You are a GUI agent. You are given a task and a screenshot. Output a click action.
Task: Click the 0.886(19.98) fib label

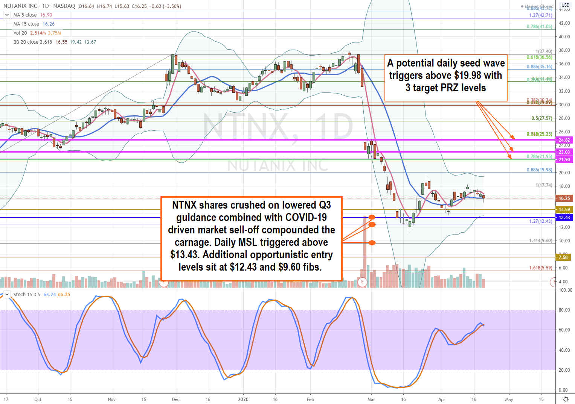[539, 170]
